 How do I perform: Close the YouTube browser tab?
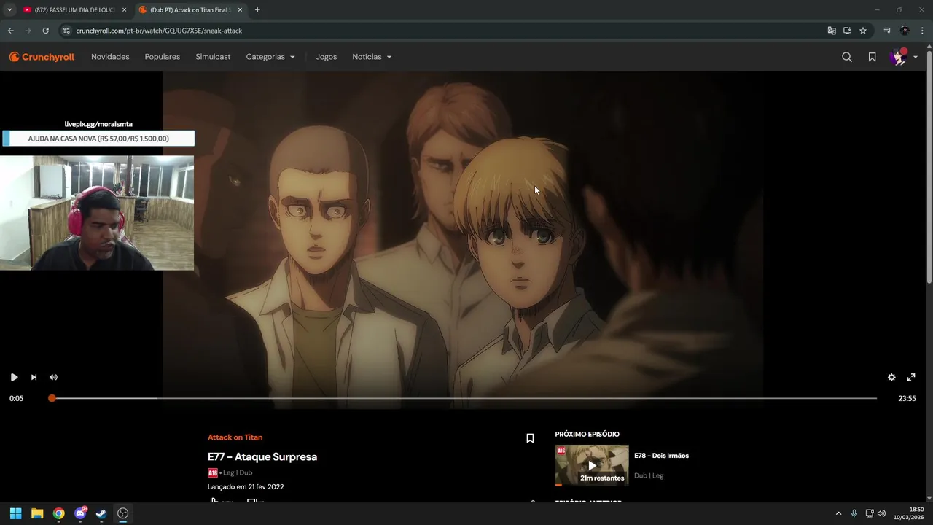coord(124,10)
